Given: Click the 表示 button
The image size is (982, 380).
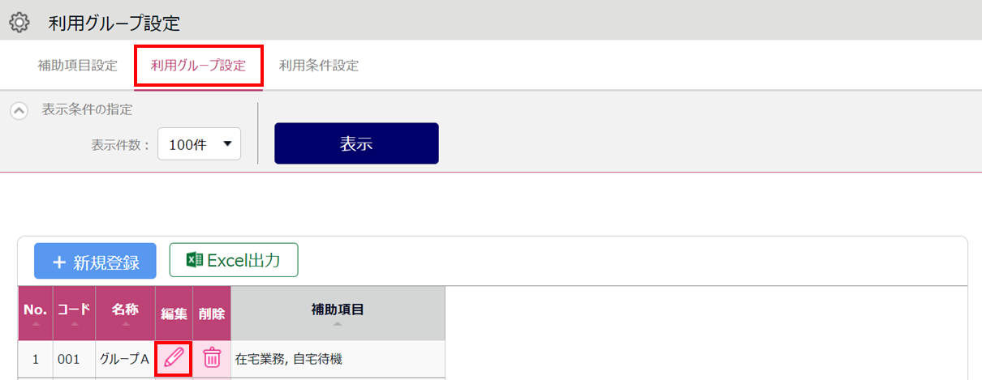Looking at the screenshot, I should point(356,143).
